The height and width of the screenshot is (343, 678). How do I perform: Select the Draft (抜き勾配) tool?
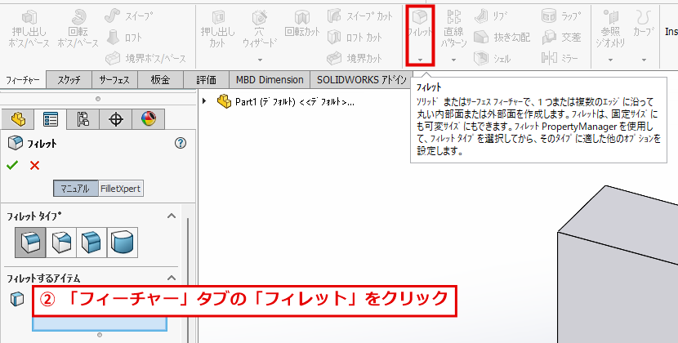[x=502, y=38]
